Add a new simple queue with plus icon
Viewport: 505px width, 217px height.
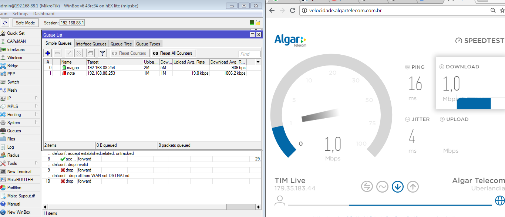point(48,53)
